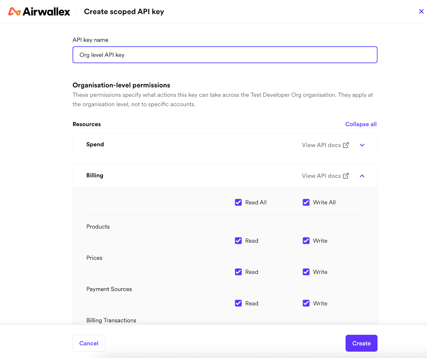The width and height of the screenshot is (427, 358).
Task: Toggle Products Write permission
Action: pos(306,241)
